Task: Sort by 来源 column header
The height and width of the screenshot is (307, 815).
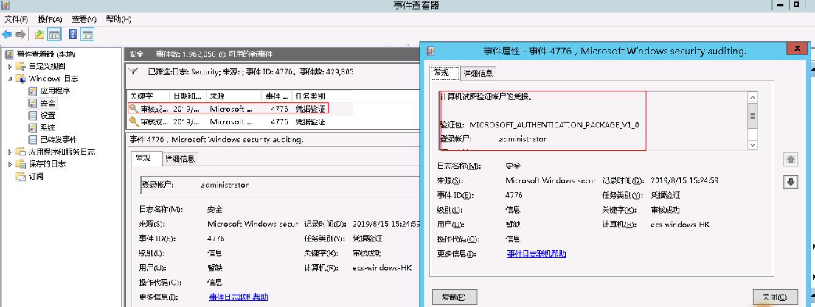Action: (x=233, y=96)
